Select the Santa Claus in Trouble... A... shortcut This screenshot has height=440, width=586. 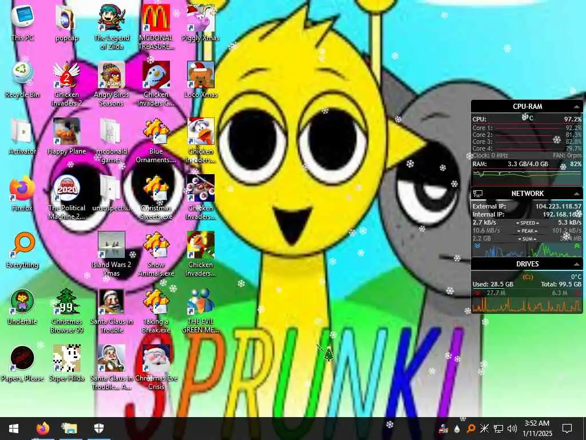[x=112, y=368]
